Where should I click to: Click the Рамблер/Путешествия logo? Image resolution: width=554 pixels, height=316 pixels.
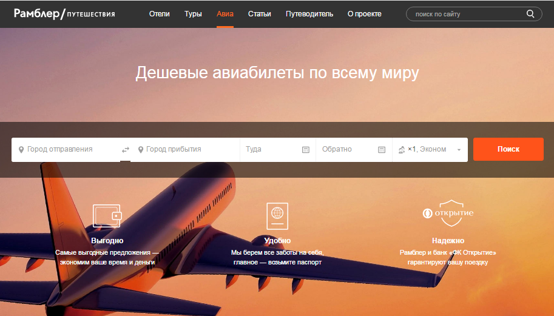64,14
